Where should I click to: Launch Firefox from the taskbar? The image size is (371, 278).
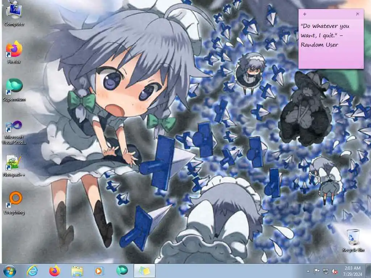pyautogui.click(x=55, y=271)
